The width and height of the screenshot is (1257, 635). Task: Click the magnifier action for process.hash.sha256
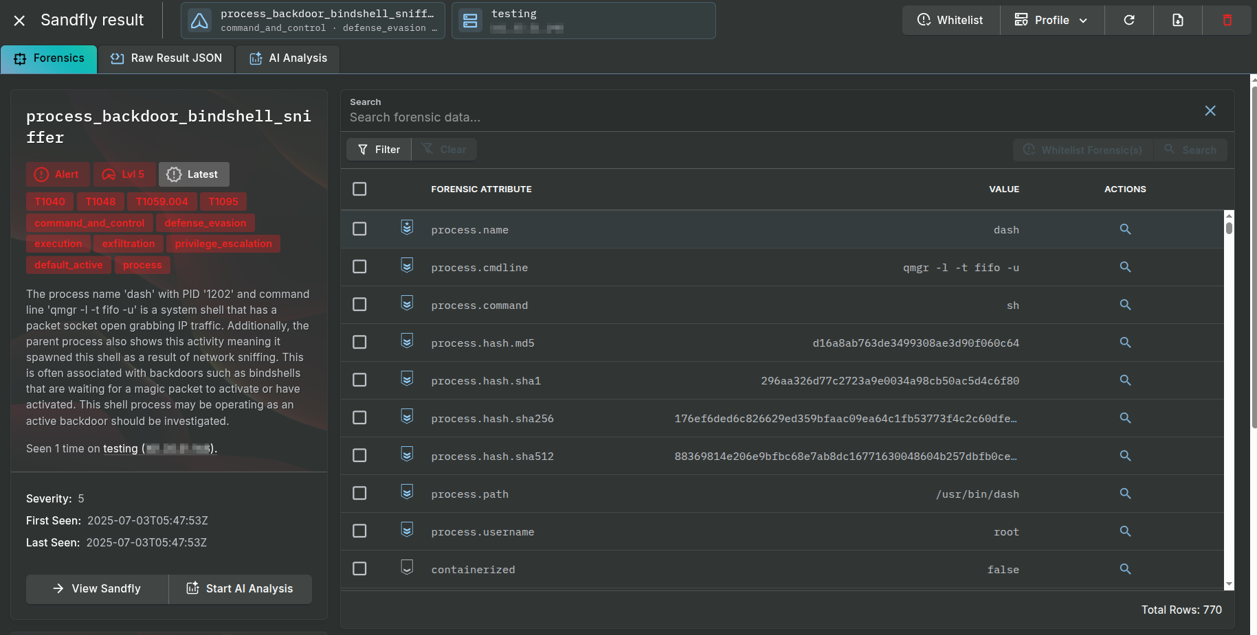click(1125, 418)
